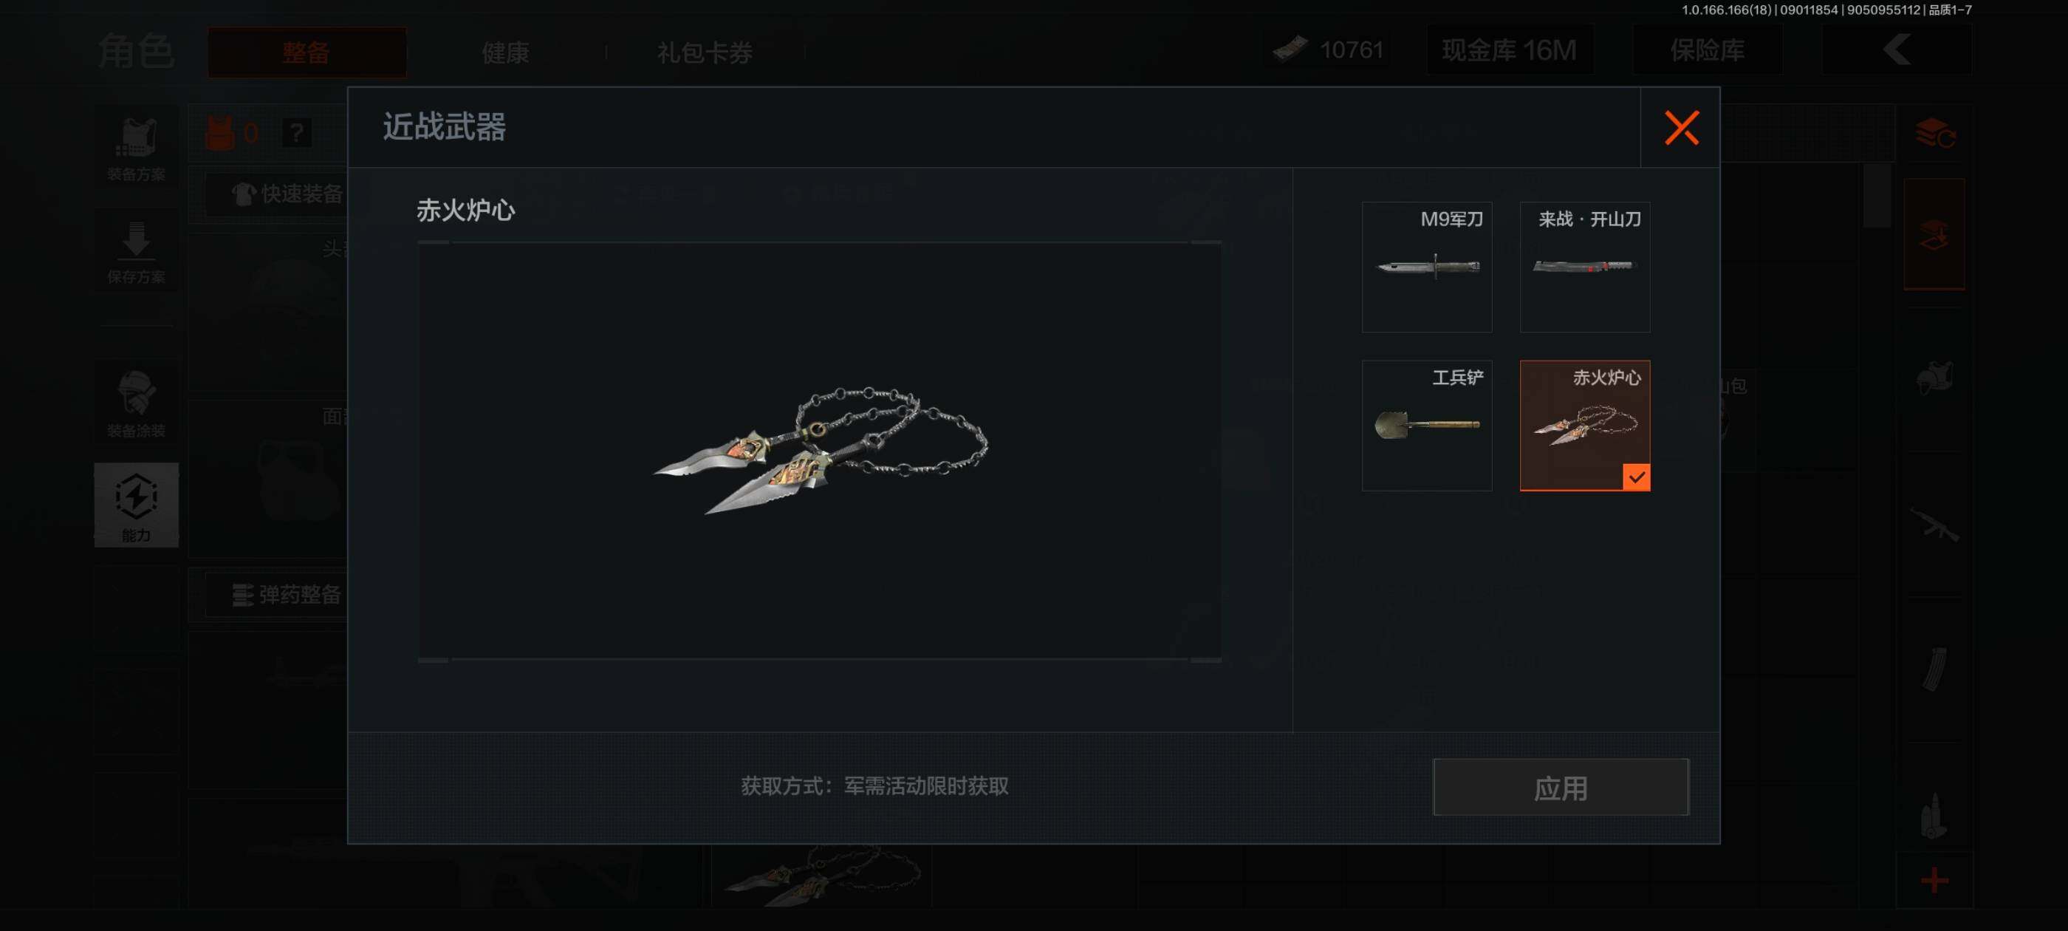This screenshot has height=931, width=2068.
Task: Click the large 赤火炉心 weapon preview
Action: (x=820, y=451)
